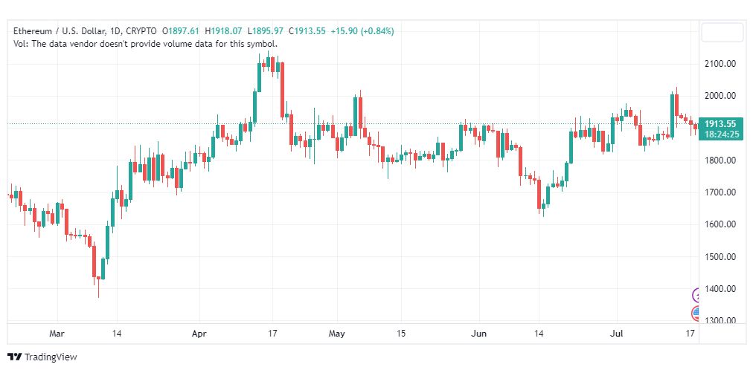Select the Jun label on time axis
The height and width of the screenshot is (370, 753).
478,334
